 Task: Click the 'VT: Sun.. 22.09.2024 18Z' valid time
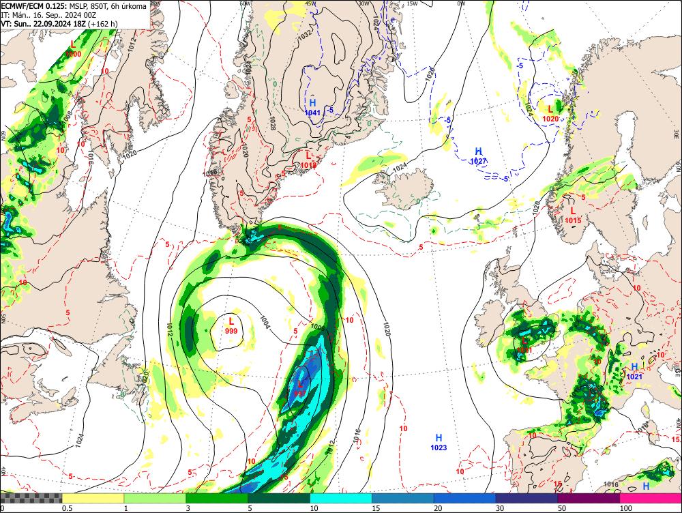(x=43, y=23)
